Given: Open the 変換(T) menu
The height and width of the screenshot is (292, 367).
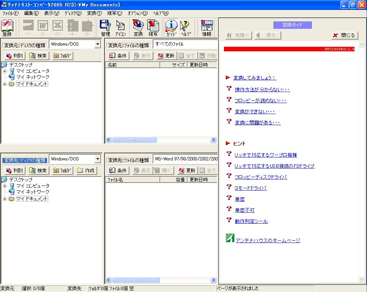Looking at the screenshot, I should (95, 13).
